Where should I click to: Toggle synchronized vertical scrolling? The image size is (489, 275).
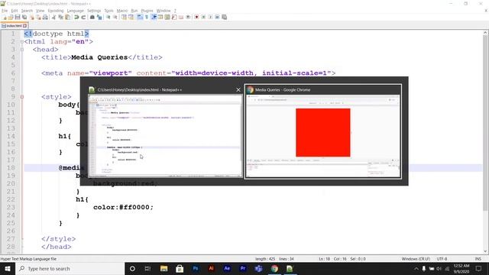[124, 17]
